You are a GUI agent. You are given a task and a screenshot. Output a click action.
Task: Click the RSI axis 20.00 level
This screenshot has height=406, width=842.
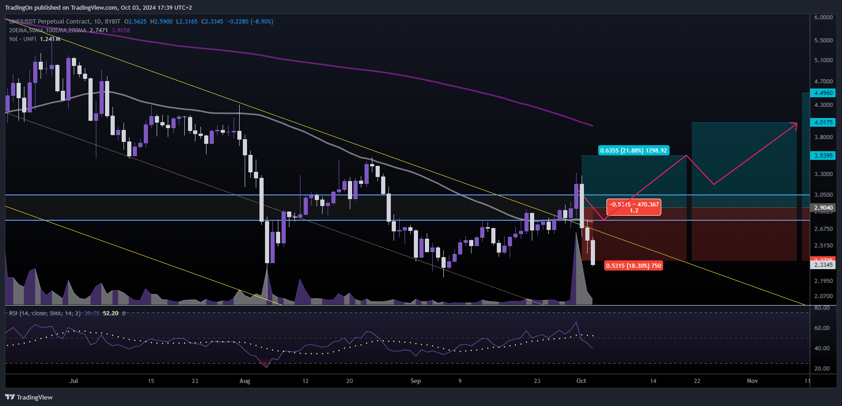pyautogui.click(x=822, y=369)
